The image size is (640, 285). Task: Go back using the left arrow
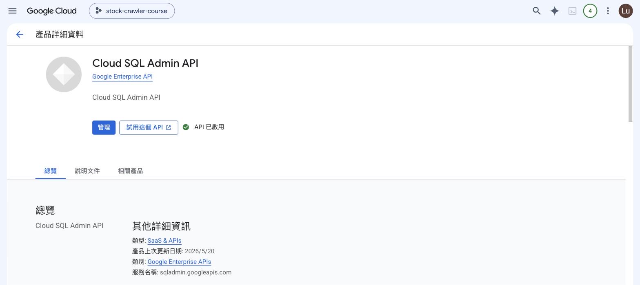tap(20, 35)
